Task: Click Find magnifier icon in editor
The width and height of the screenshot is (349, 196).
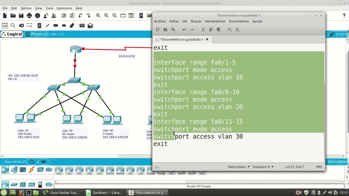Action: [x=230, y=29]
